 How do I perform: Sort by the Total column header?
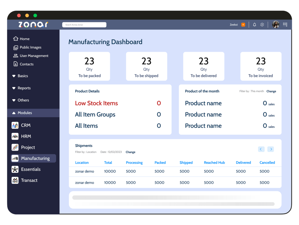[108, 162]
